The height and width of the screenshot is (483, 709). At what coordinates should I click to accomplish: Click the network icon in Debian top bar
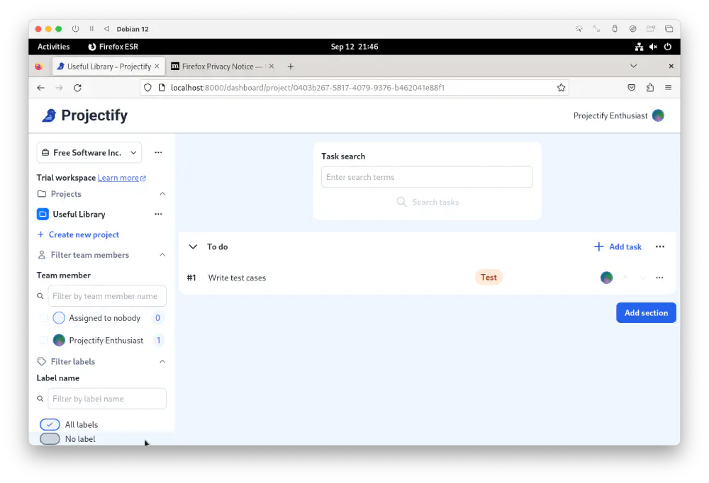(639, 47)
